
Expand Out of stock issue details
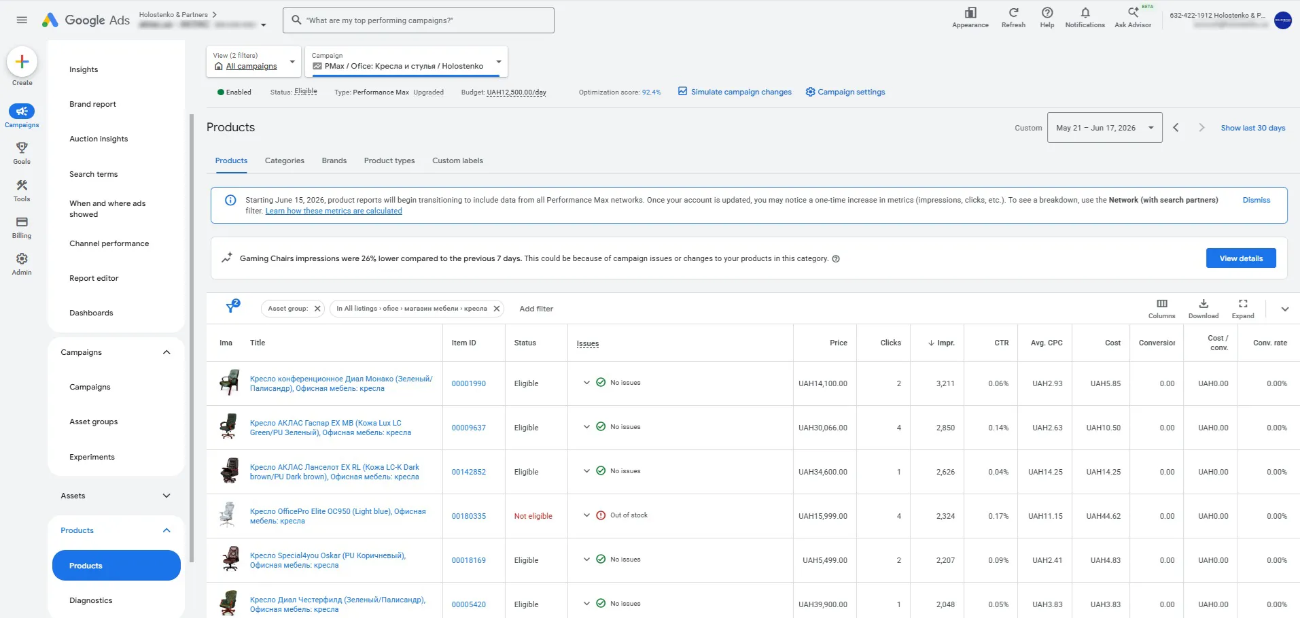(586, 515)
